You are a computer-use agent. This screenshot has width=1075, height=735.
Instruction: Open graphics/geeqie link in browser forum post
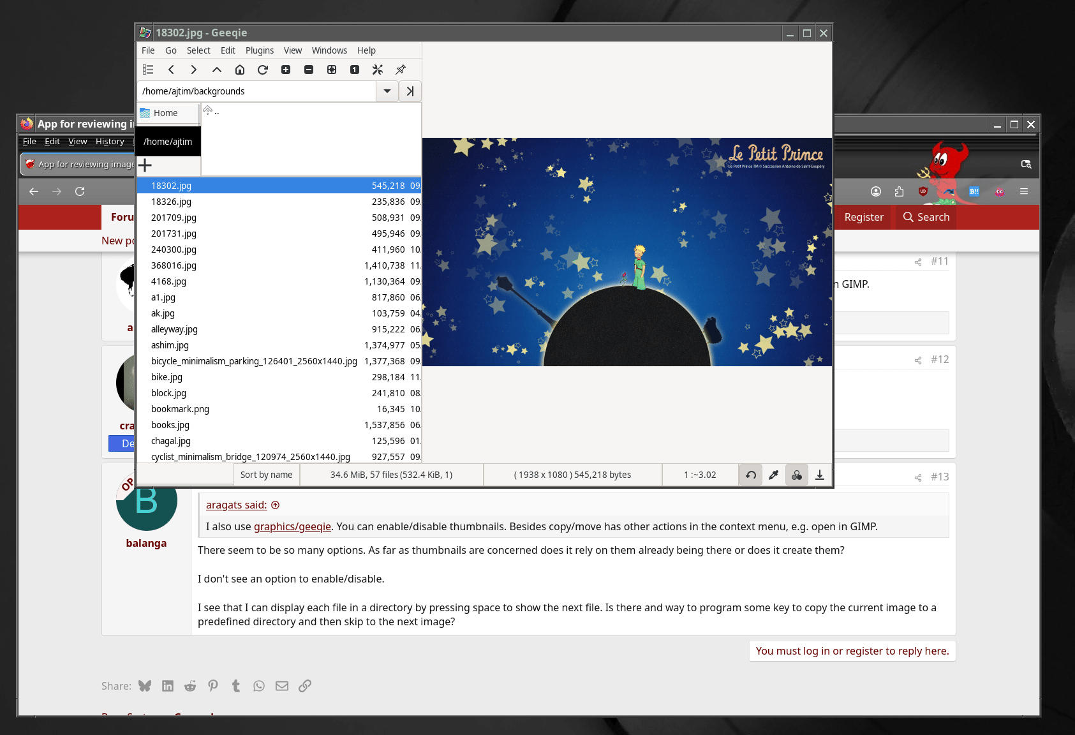[292, 526]
